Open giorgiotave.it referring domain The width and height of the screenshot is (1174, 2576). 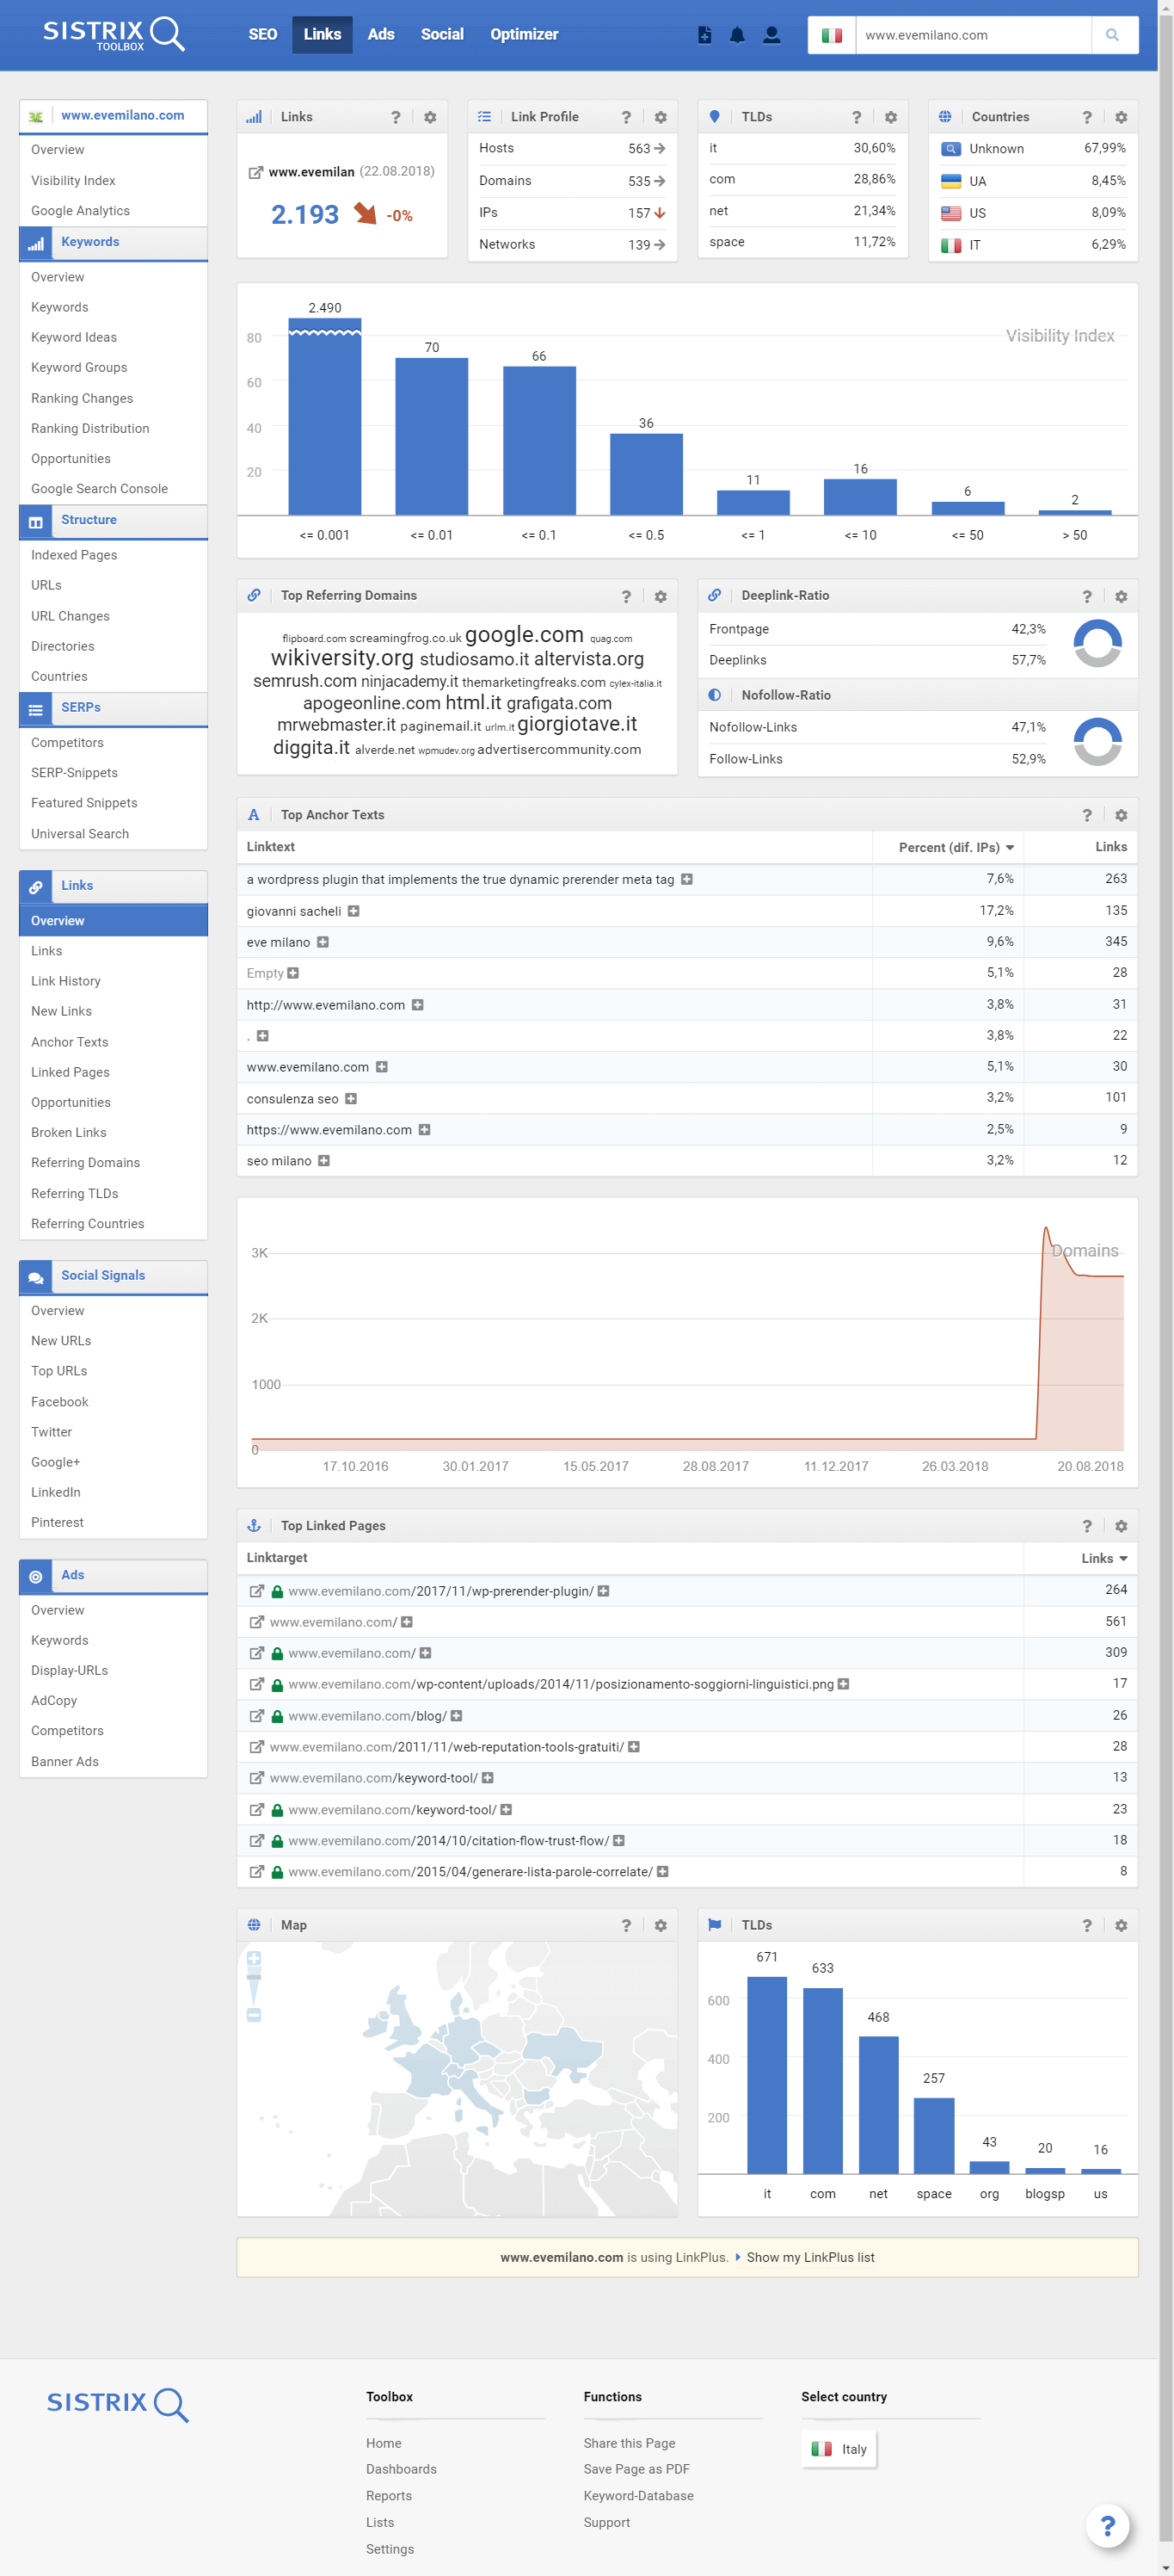(x=576, y=724)
